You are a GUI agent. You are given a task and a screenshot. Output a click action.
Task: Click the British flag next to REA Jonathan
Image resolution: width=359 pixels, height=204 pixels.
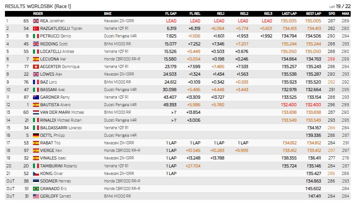(36, 21)
